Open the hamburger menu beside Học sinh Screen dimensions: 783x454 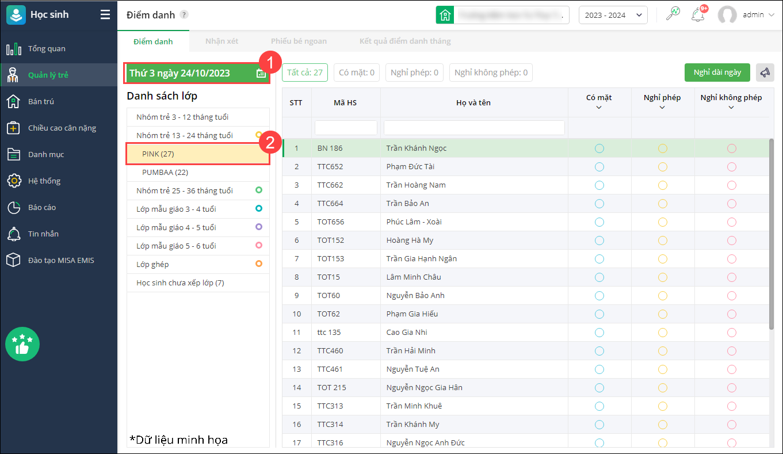tap(105, 15)
